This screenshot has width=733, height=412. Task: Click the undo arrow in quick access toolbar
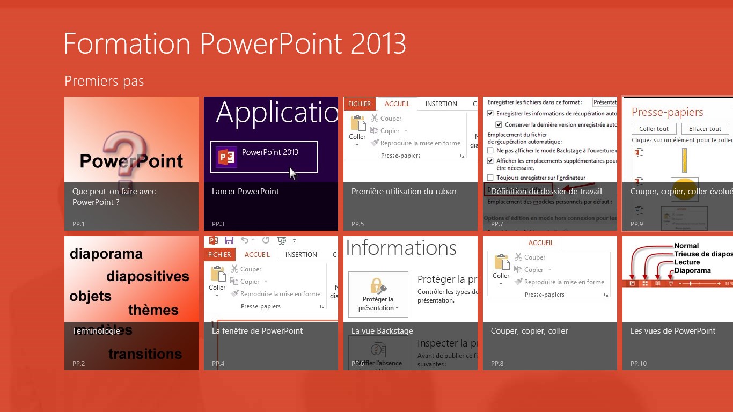click(245, 240)
